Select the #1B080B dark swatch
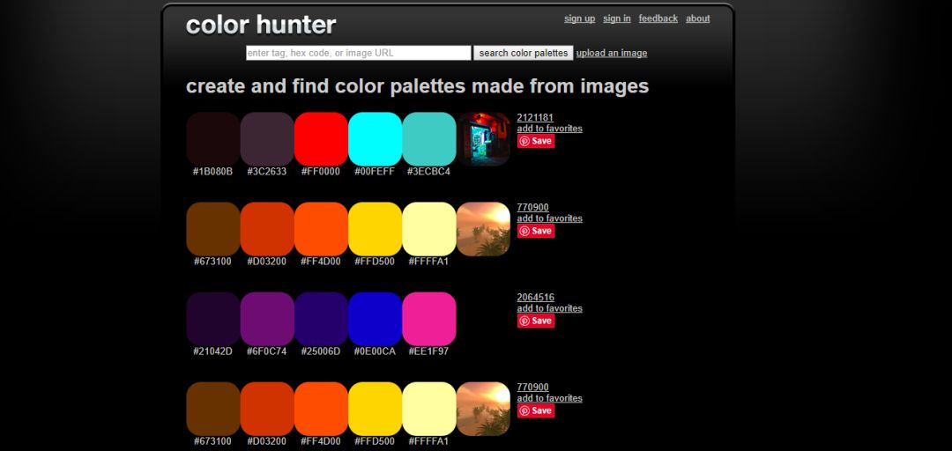Image resolution: width=952 pixels, height=451 pixels. tap(213, 139)
